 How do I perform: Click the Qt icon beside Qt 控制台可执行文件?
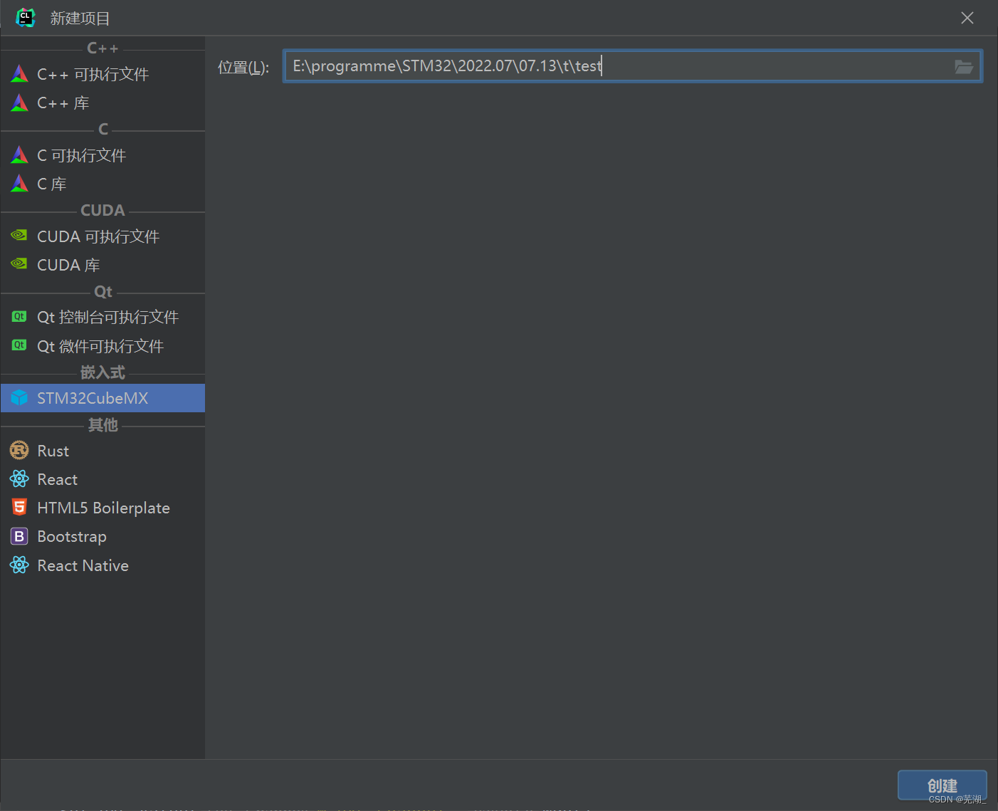[x=19, y=316]
